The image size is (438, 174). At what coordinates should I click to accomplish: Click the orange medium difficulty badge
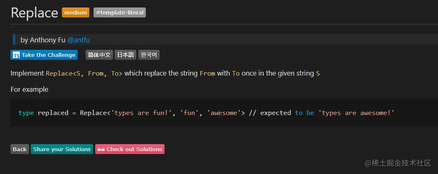coord(76,12)
